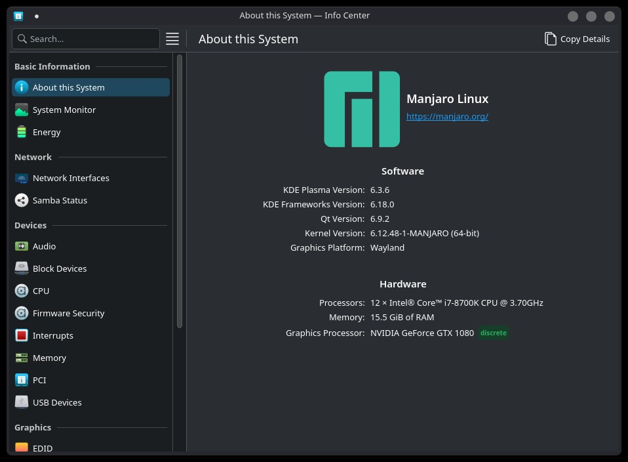628x462 pixels.
Task: Click the Copy Details button label
Action: coord(585,39)
